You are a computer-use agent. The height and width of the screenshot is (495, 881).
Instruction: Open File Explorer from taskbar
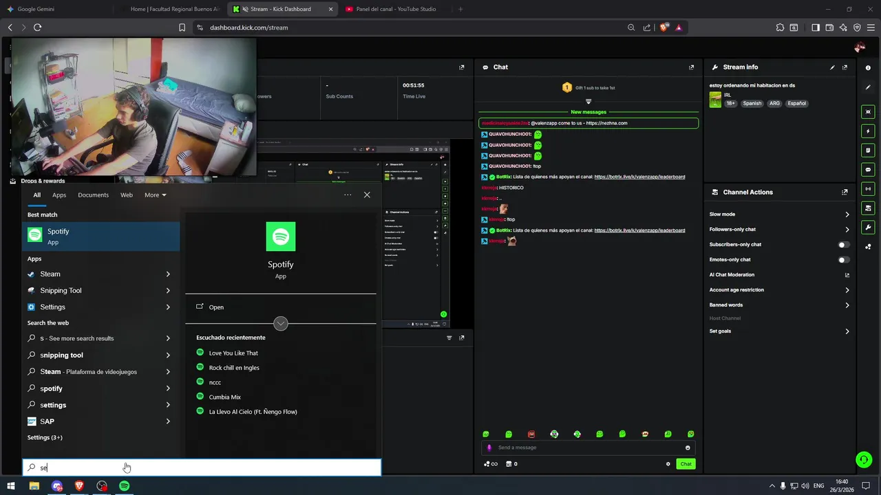[x=34, y=486]
